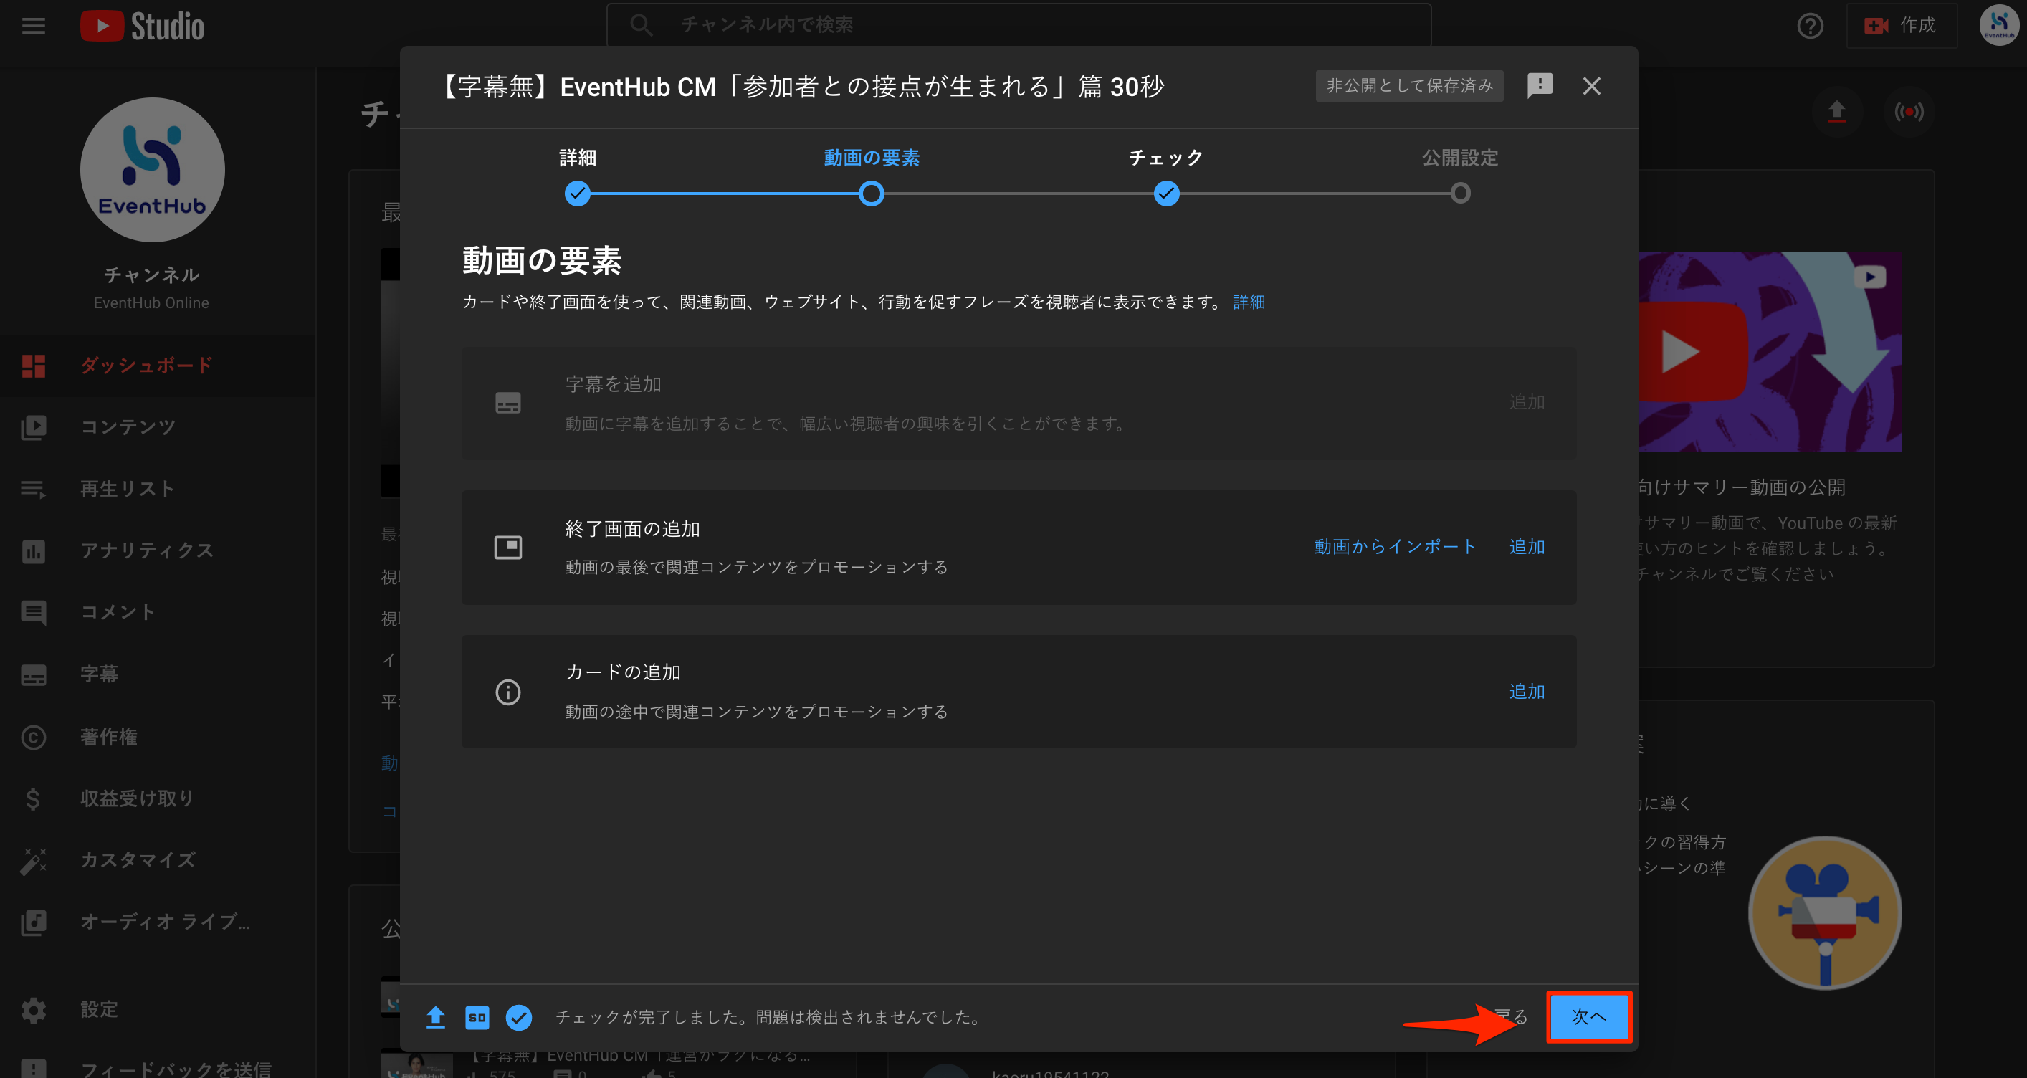Click the comments speech bubble icon
This screenshot has height=1078, width=2027.
pos(33,613)
